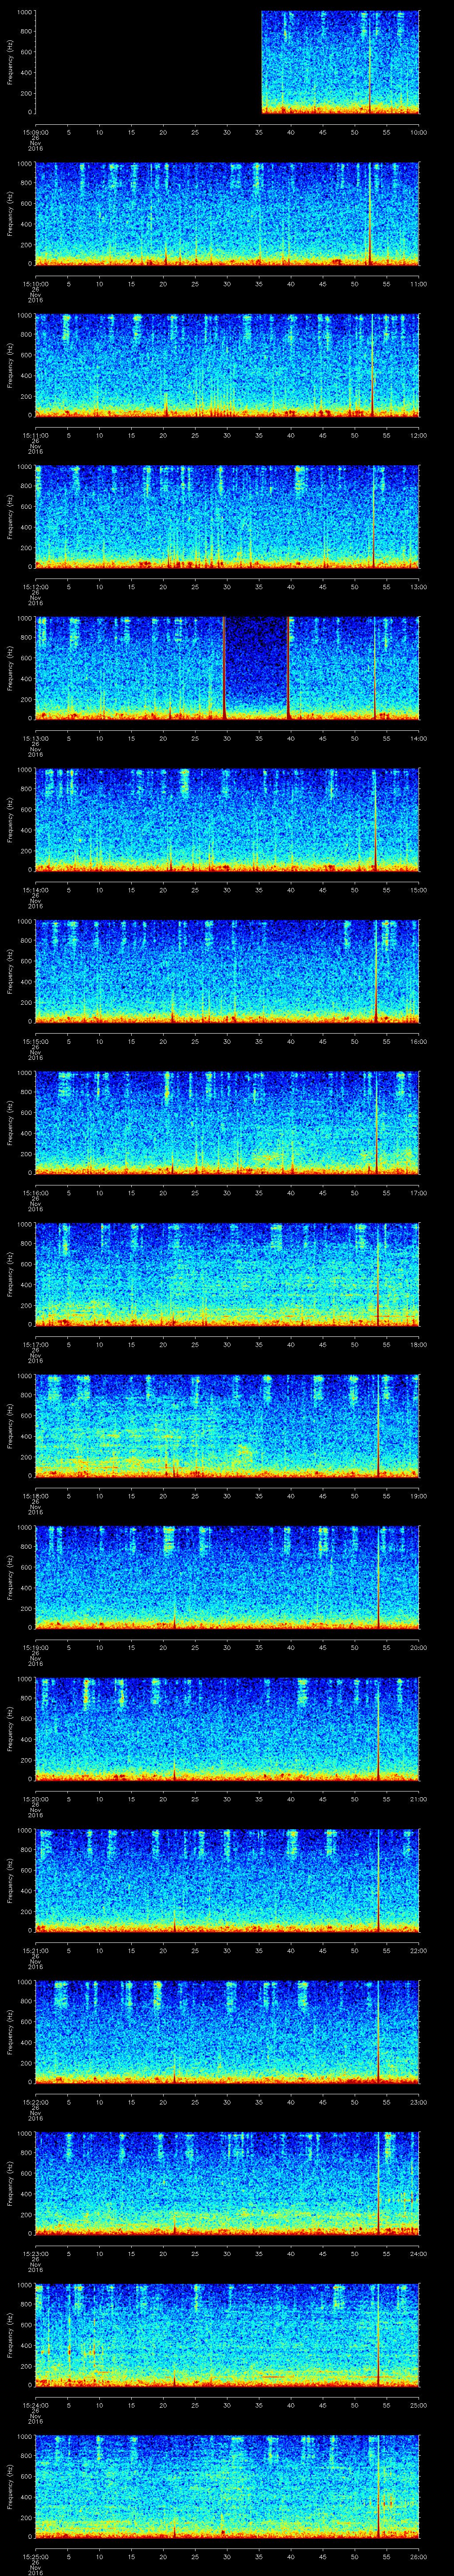Click the 15:14:00 start time label
454x2576 pixels.
tap(35, 890)
